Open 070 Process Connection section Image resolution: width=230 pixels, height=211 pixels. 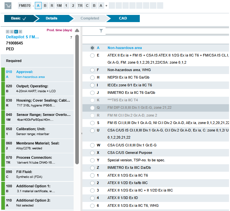[x=37, y=160]
